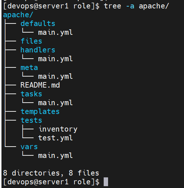Click main.yml under vars
This screenshot has height=188, width=184.
coord(55,156)
